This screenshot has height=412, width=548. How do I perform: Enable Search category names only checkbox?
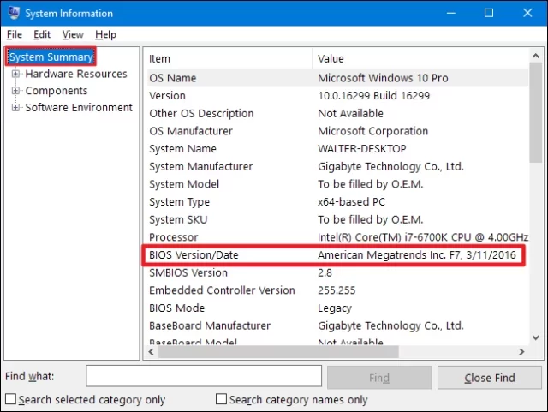[x=221, y=400]
